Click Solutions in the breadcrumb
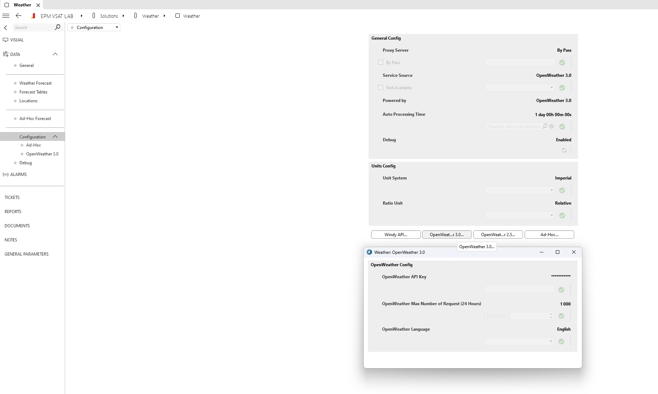Image resolution: width=658 pixels, height=394 pixels. coord(109,16)
